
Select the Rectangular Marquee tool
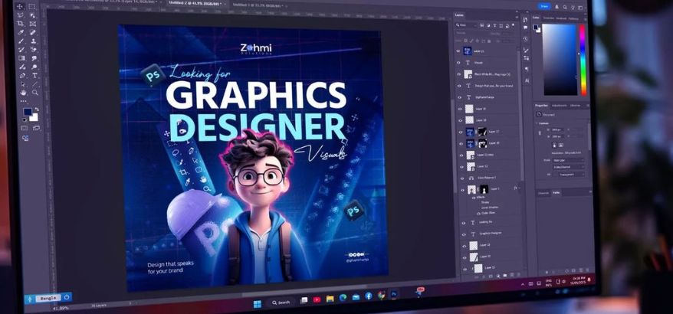pyautogui.click(x=31, y=7)
